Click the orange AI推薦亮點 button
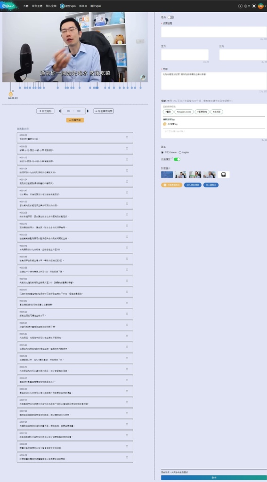 [75, 120]
